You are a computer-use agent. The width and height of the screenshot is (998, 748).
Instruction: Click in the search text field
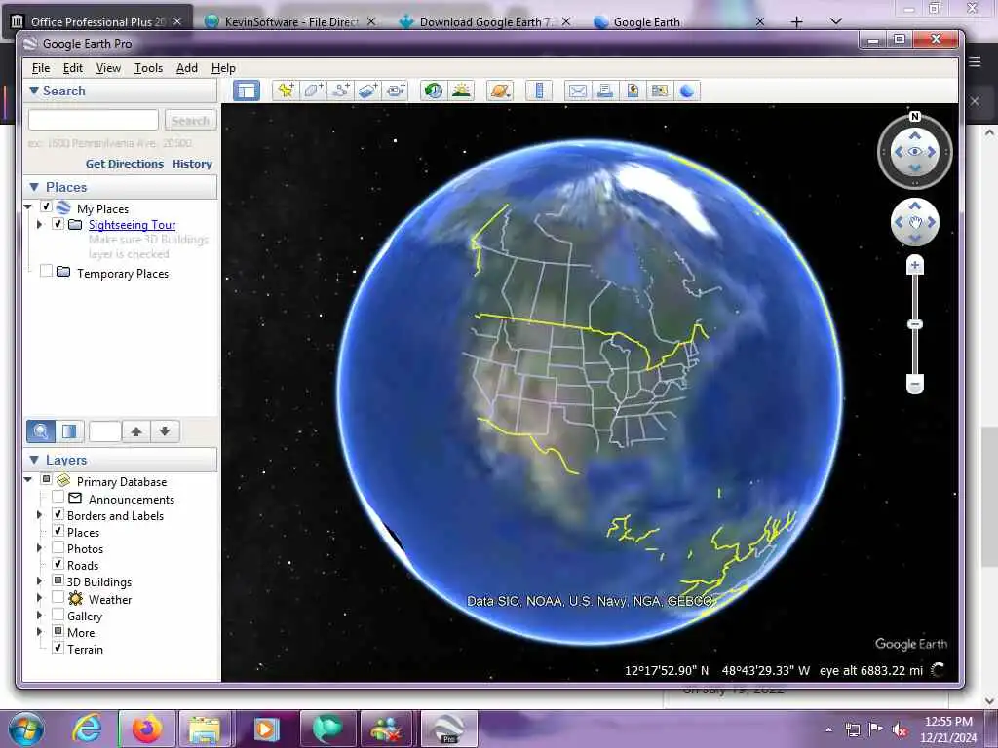tap(93, 120)
